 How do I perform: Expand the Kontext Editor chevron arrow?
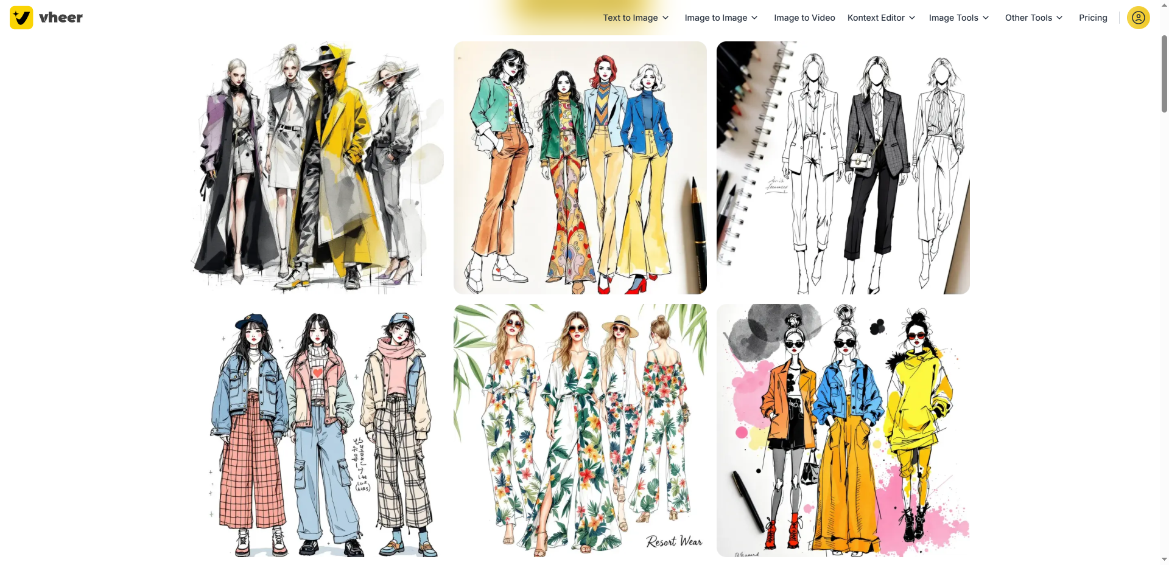(x=912, y=18)
